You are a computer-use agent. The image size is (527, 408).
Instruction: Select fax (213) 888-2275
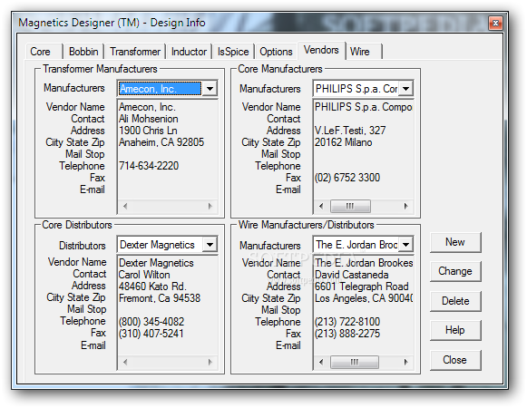tap(347, 334)
